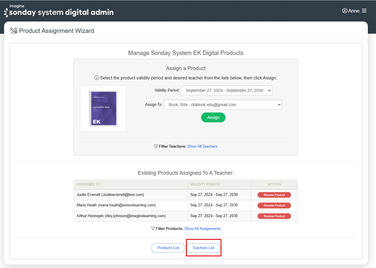This screenshot has height=268, width=376.
Task: Open the Teachers List
Action: click(x=203, y=248)
